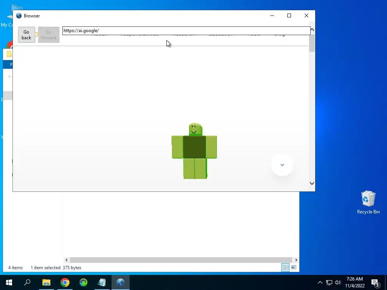The image size is (387, 290).
Task: Click the File Explorer horizontal scroll right arrow
Action: click(x=296, y=260)
